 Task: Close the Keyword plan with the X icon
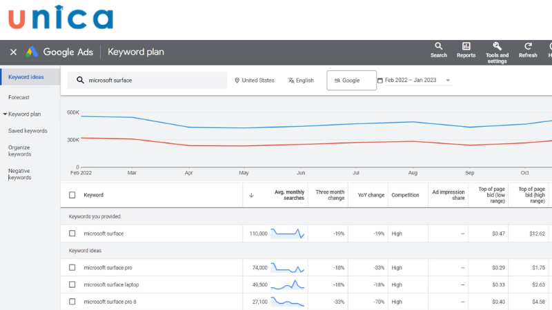click(13, 52)
